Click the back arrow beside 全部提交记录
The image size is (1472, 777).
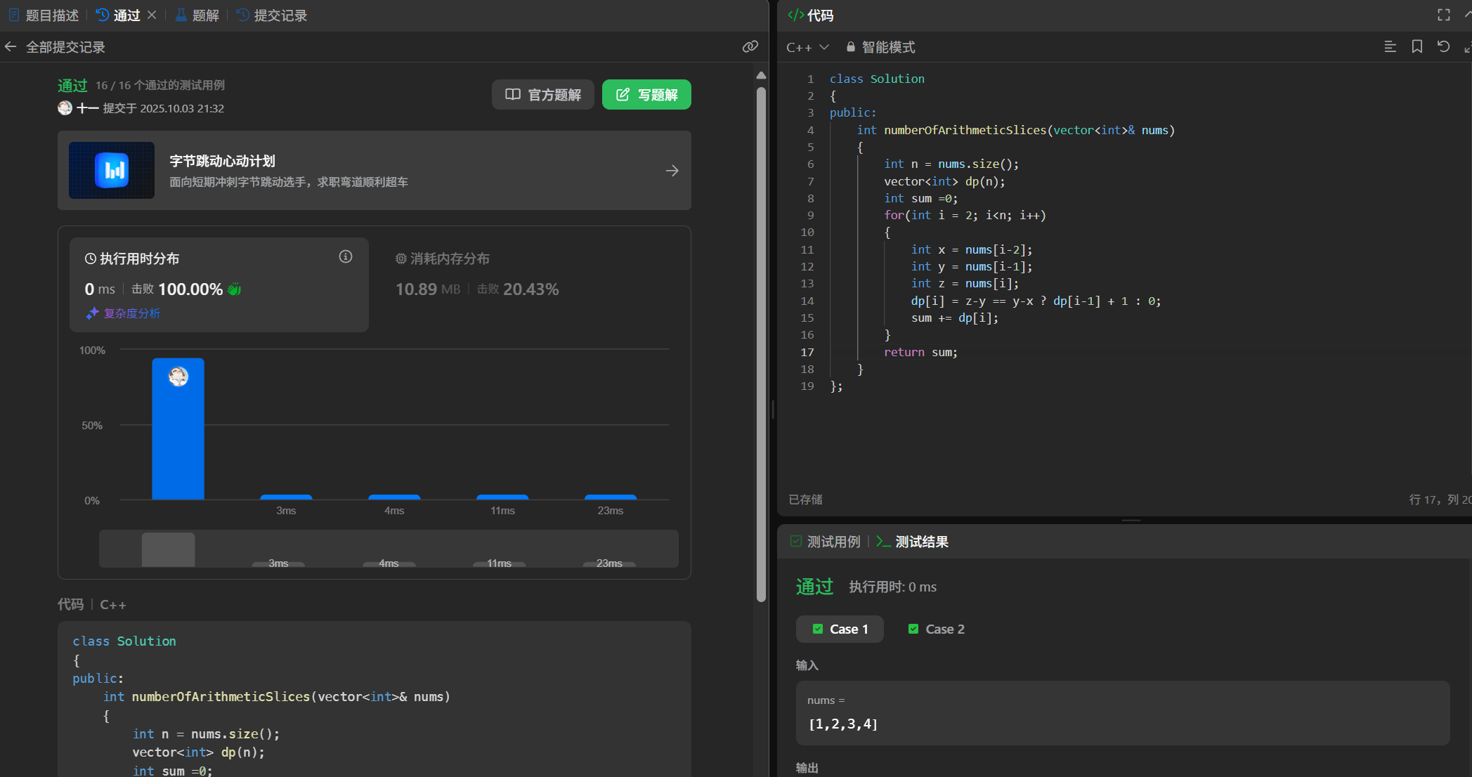(x=11, y=47)
